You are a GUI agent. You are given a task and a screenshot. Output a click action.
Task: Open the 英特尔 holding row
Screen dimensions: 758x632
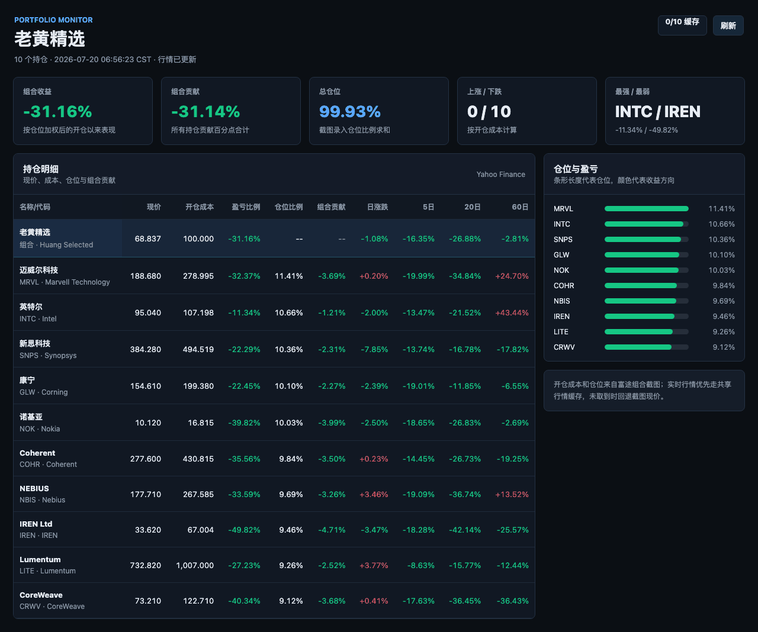click(274, 312)
